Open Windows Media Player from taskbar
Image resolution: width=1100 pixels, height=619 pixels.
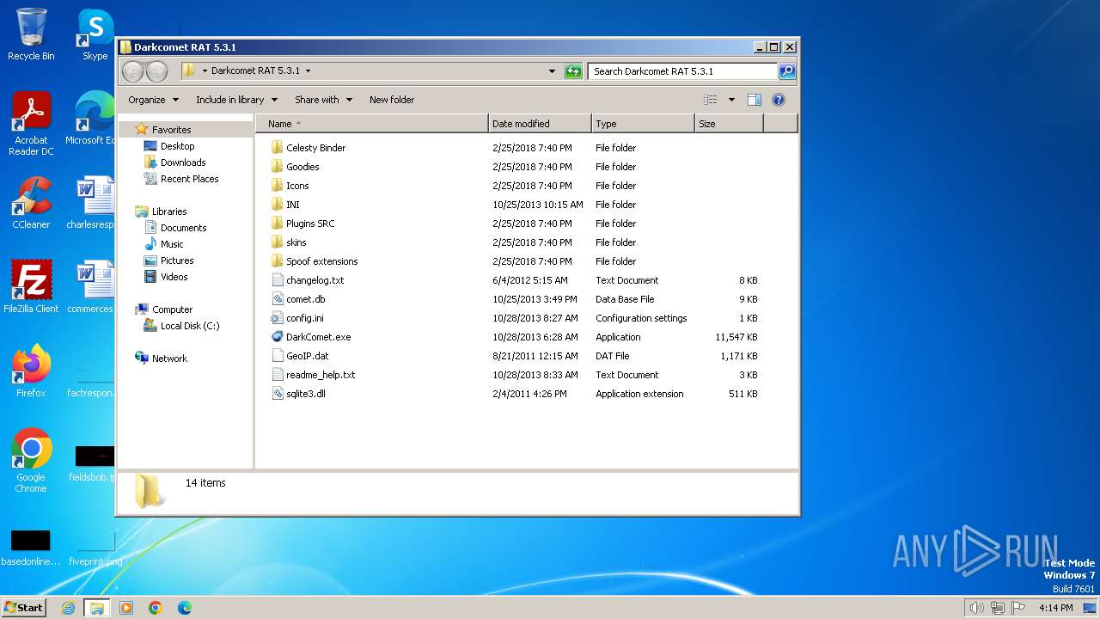click(x=126, y=608)
